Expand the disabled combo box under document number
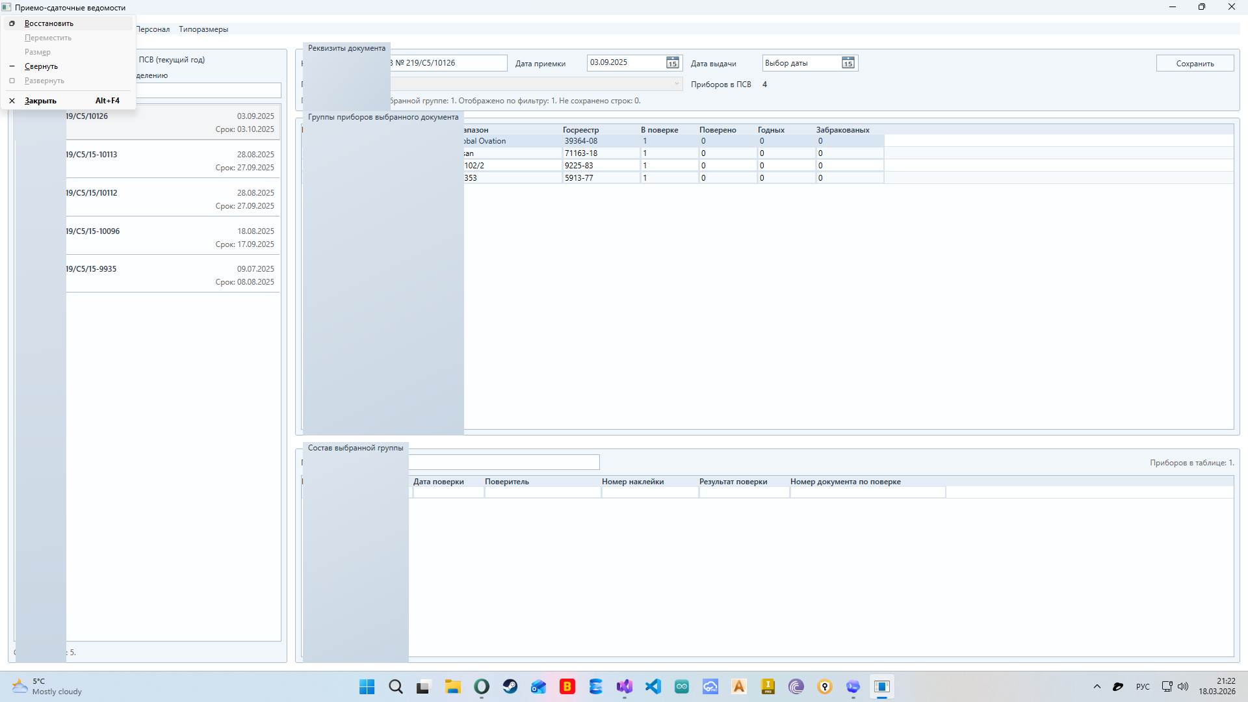The height and width of the screenshot is (702, 1248). tap(677, 84)
